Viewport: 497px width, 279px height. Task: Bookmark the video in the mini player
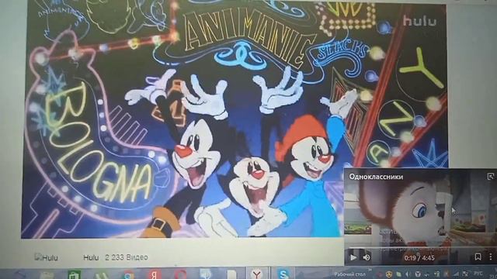point(478,257)
